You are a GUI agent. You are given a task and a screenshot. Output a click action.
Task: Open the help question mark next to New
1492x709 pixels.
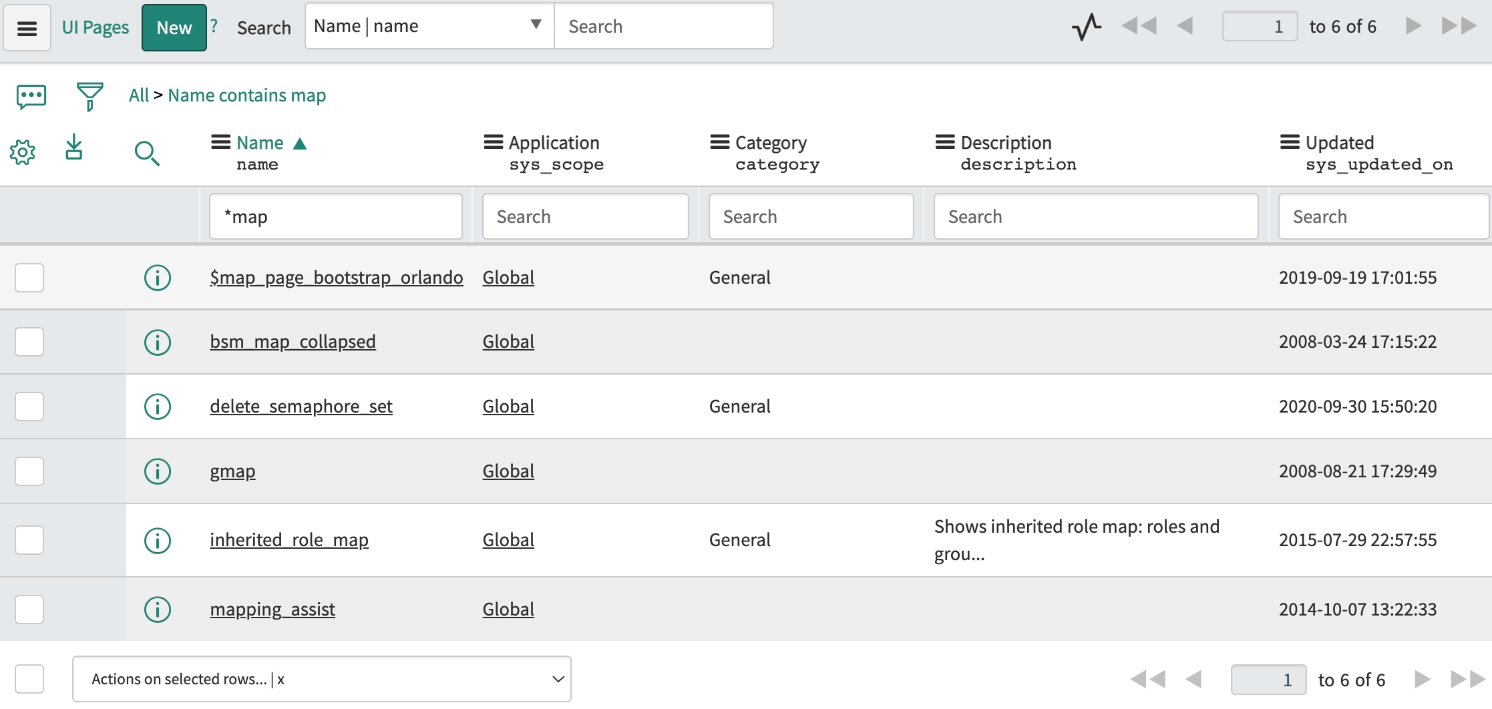coord(214,26)
